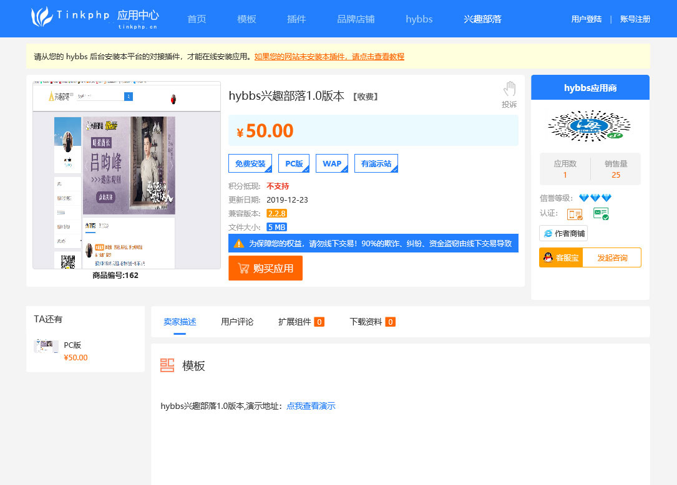
Task: Click the WAP tag button
Action: 332,163
